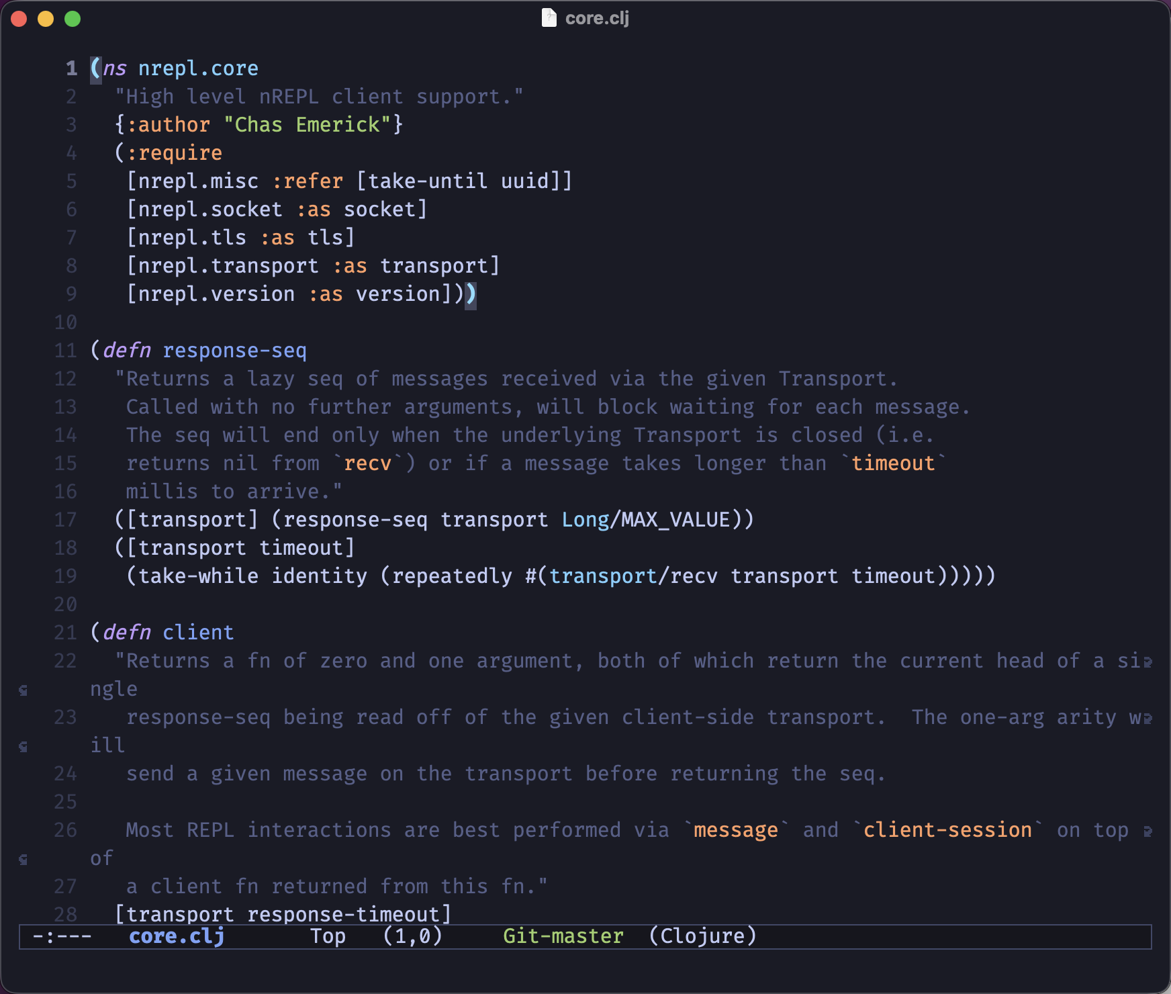Click the `timeout` highlighted word in docstring
Image resolution: width=1171 pixels, height=994 pixels.
(x=893, y=463)
